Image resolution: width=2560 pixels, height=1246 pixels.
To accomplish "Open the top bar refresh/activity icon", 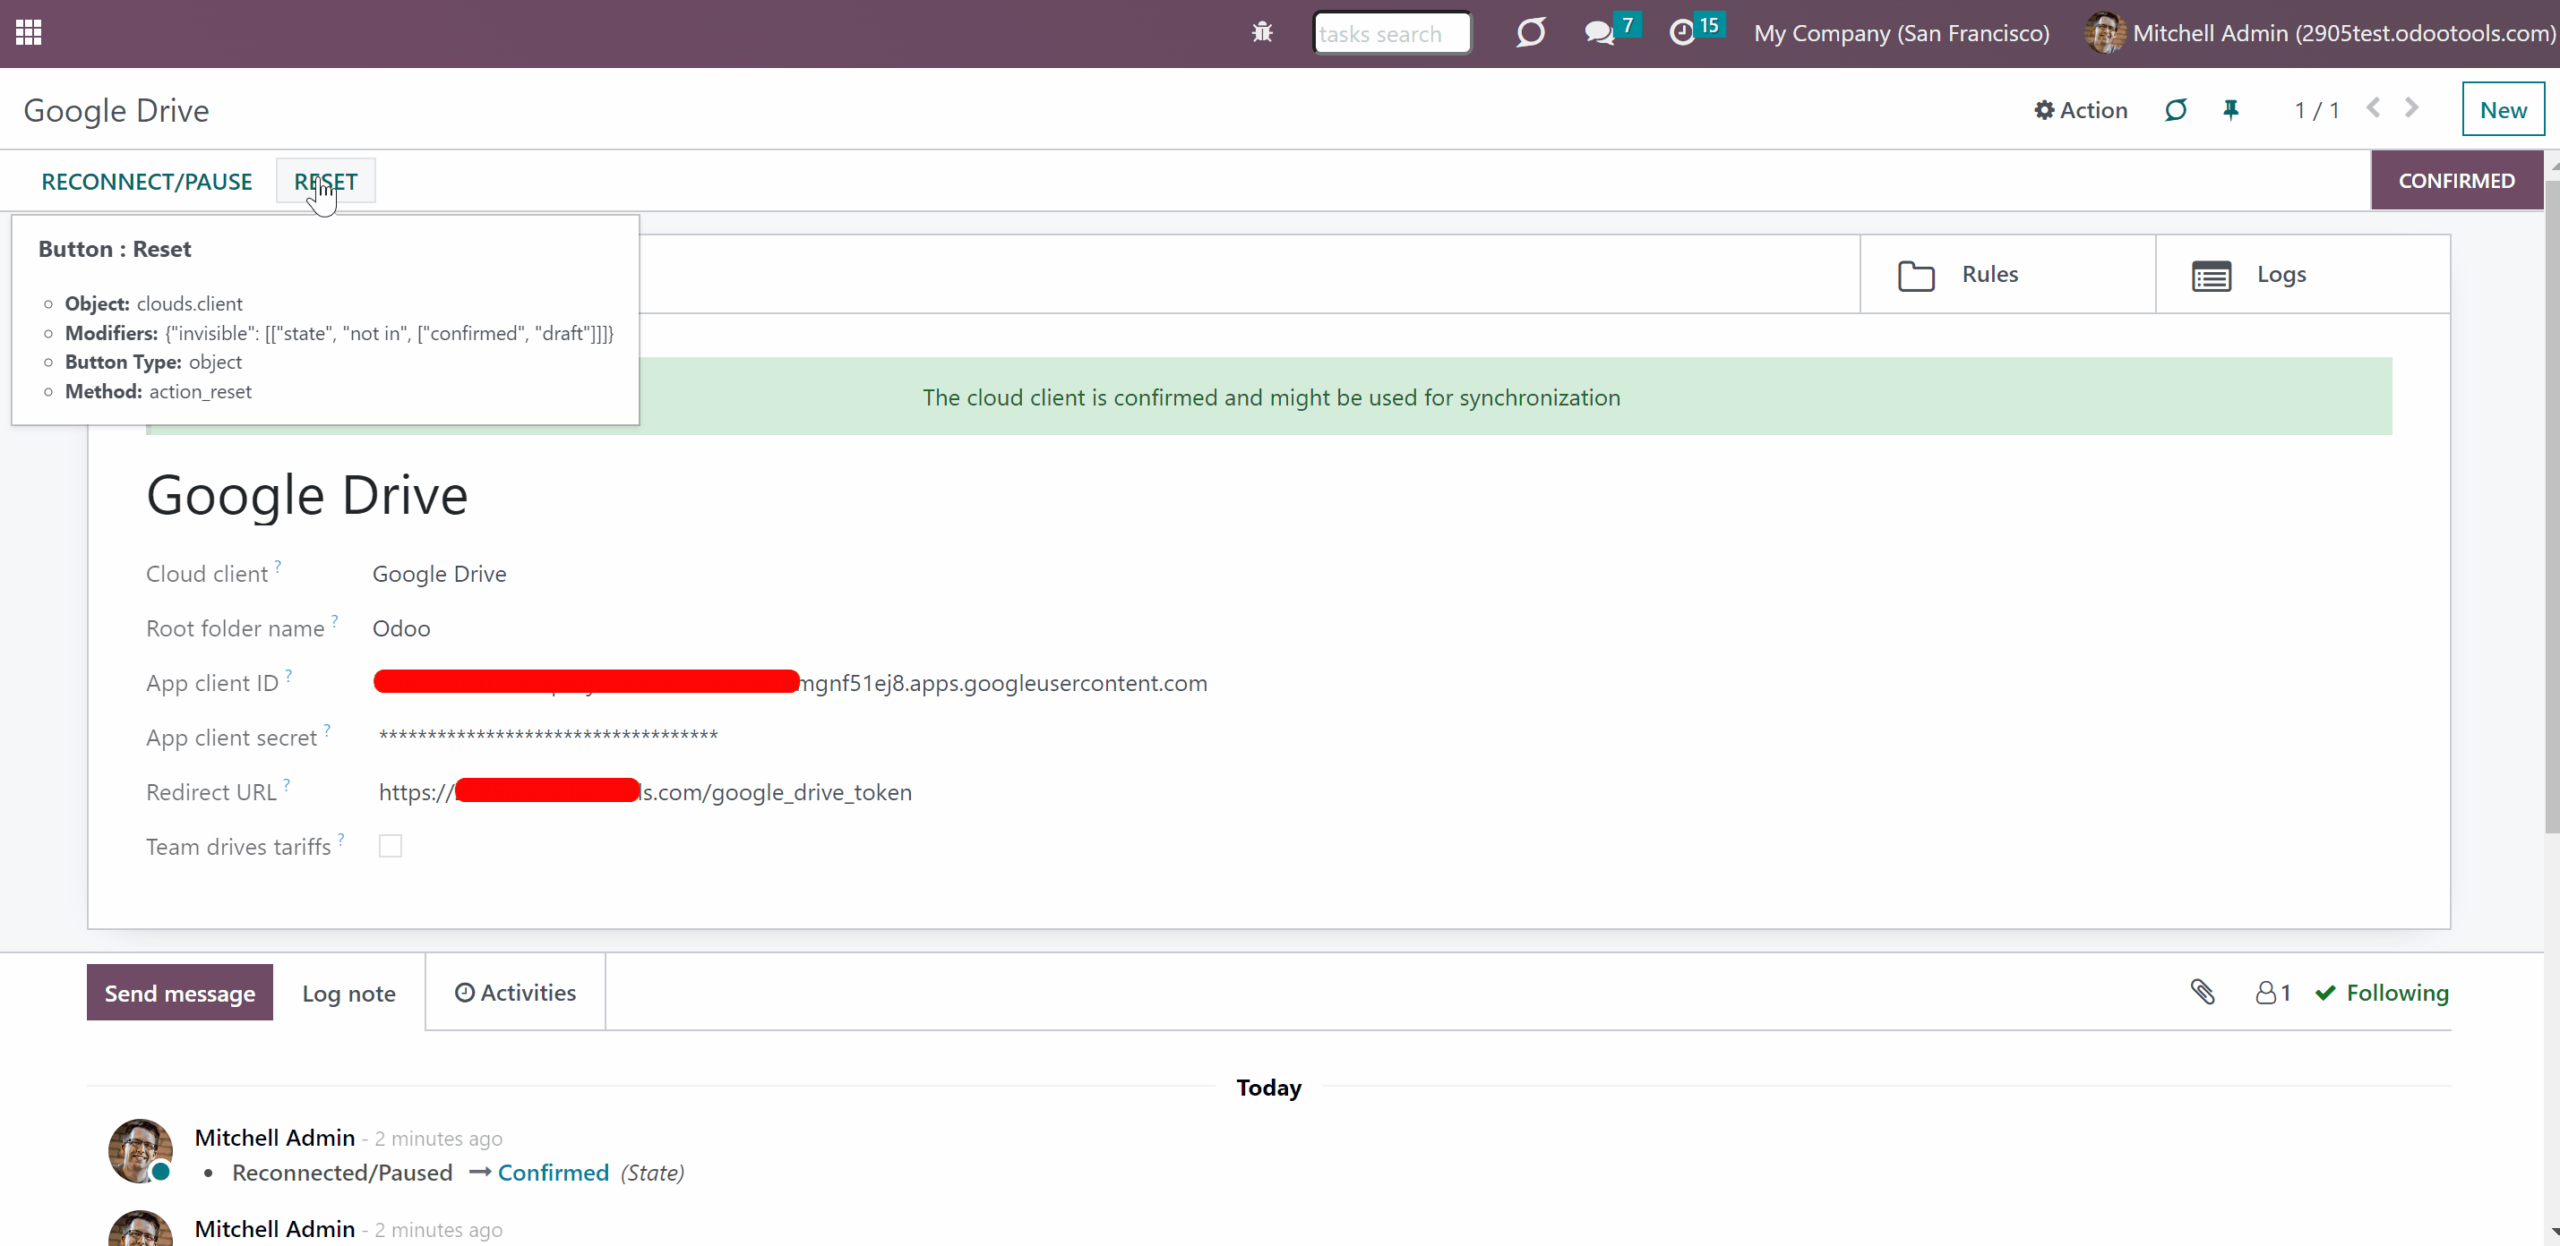I will 1531,33.
